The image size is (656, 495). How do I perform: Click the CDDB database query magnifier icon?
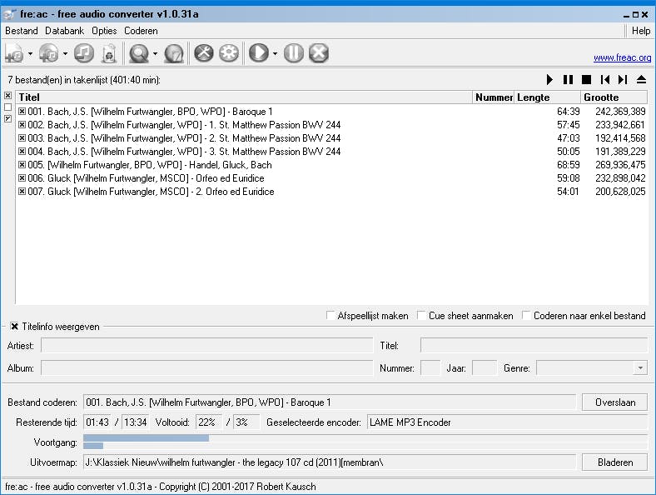pos(139,53)
